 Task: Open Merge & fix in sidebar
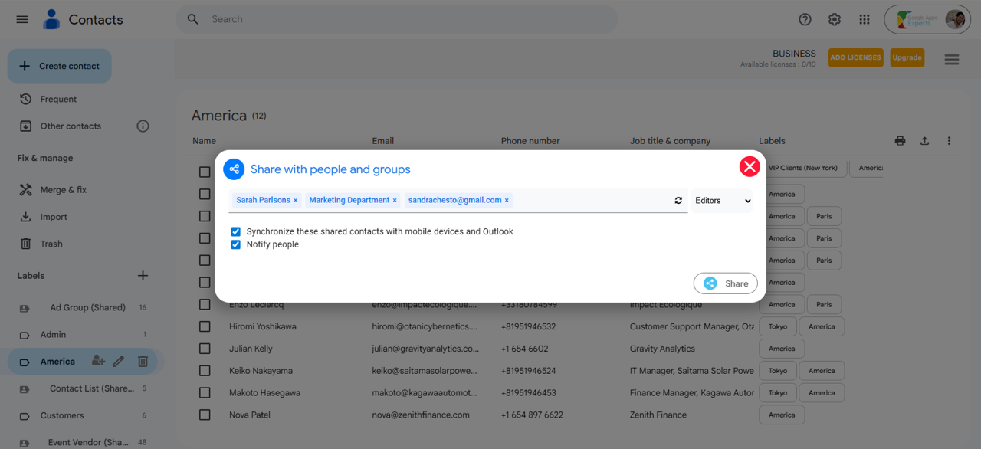pyautogui.click(x=63, y=190)
